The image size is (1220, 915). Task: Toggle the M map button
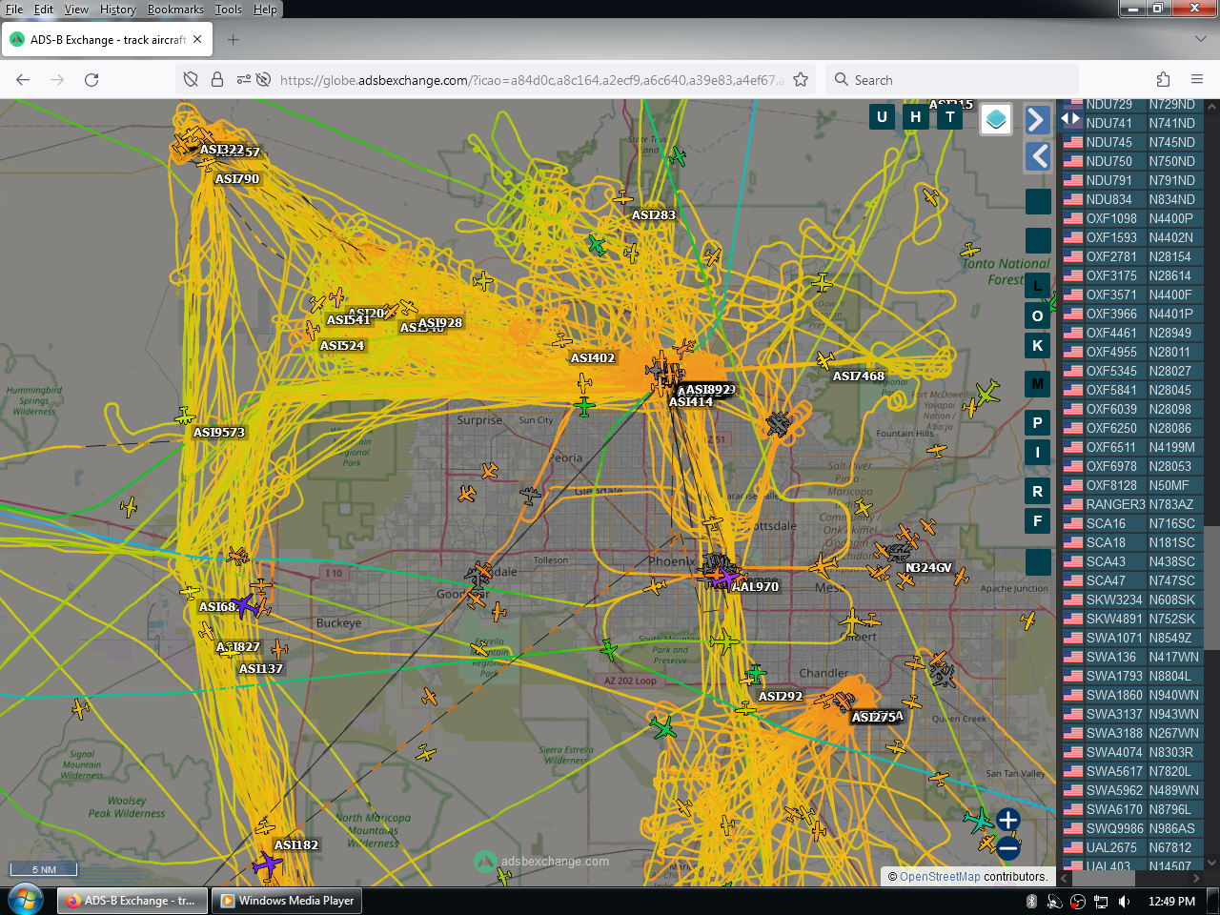coord(1038,384)
